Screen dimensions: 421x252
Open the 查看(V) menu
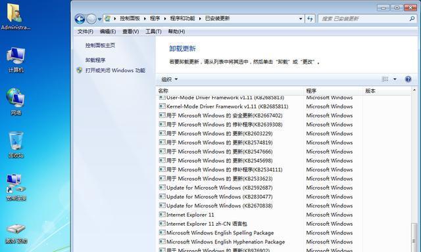(x=130, y=31)
